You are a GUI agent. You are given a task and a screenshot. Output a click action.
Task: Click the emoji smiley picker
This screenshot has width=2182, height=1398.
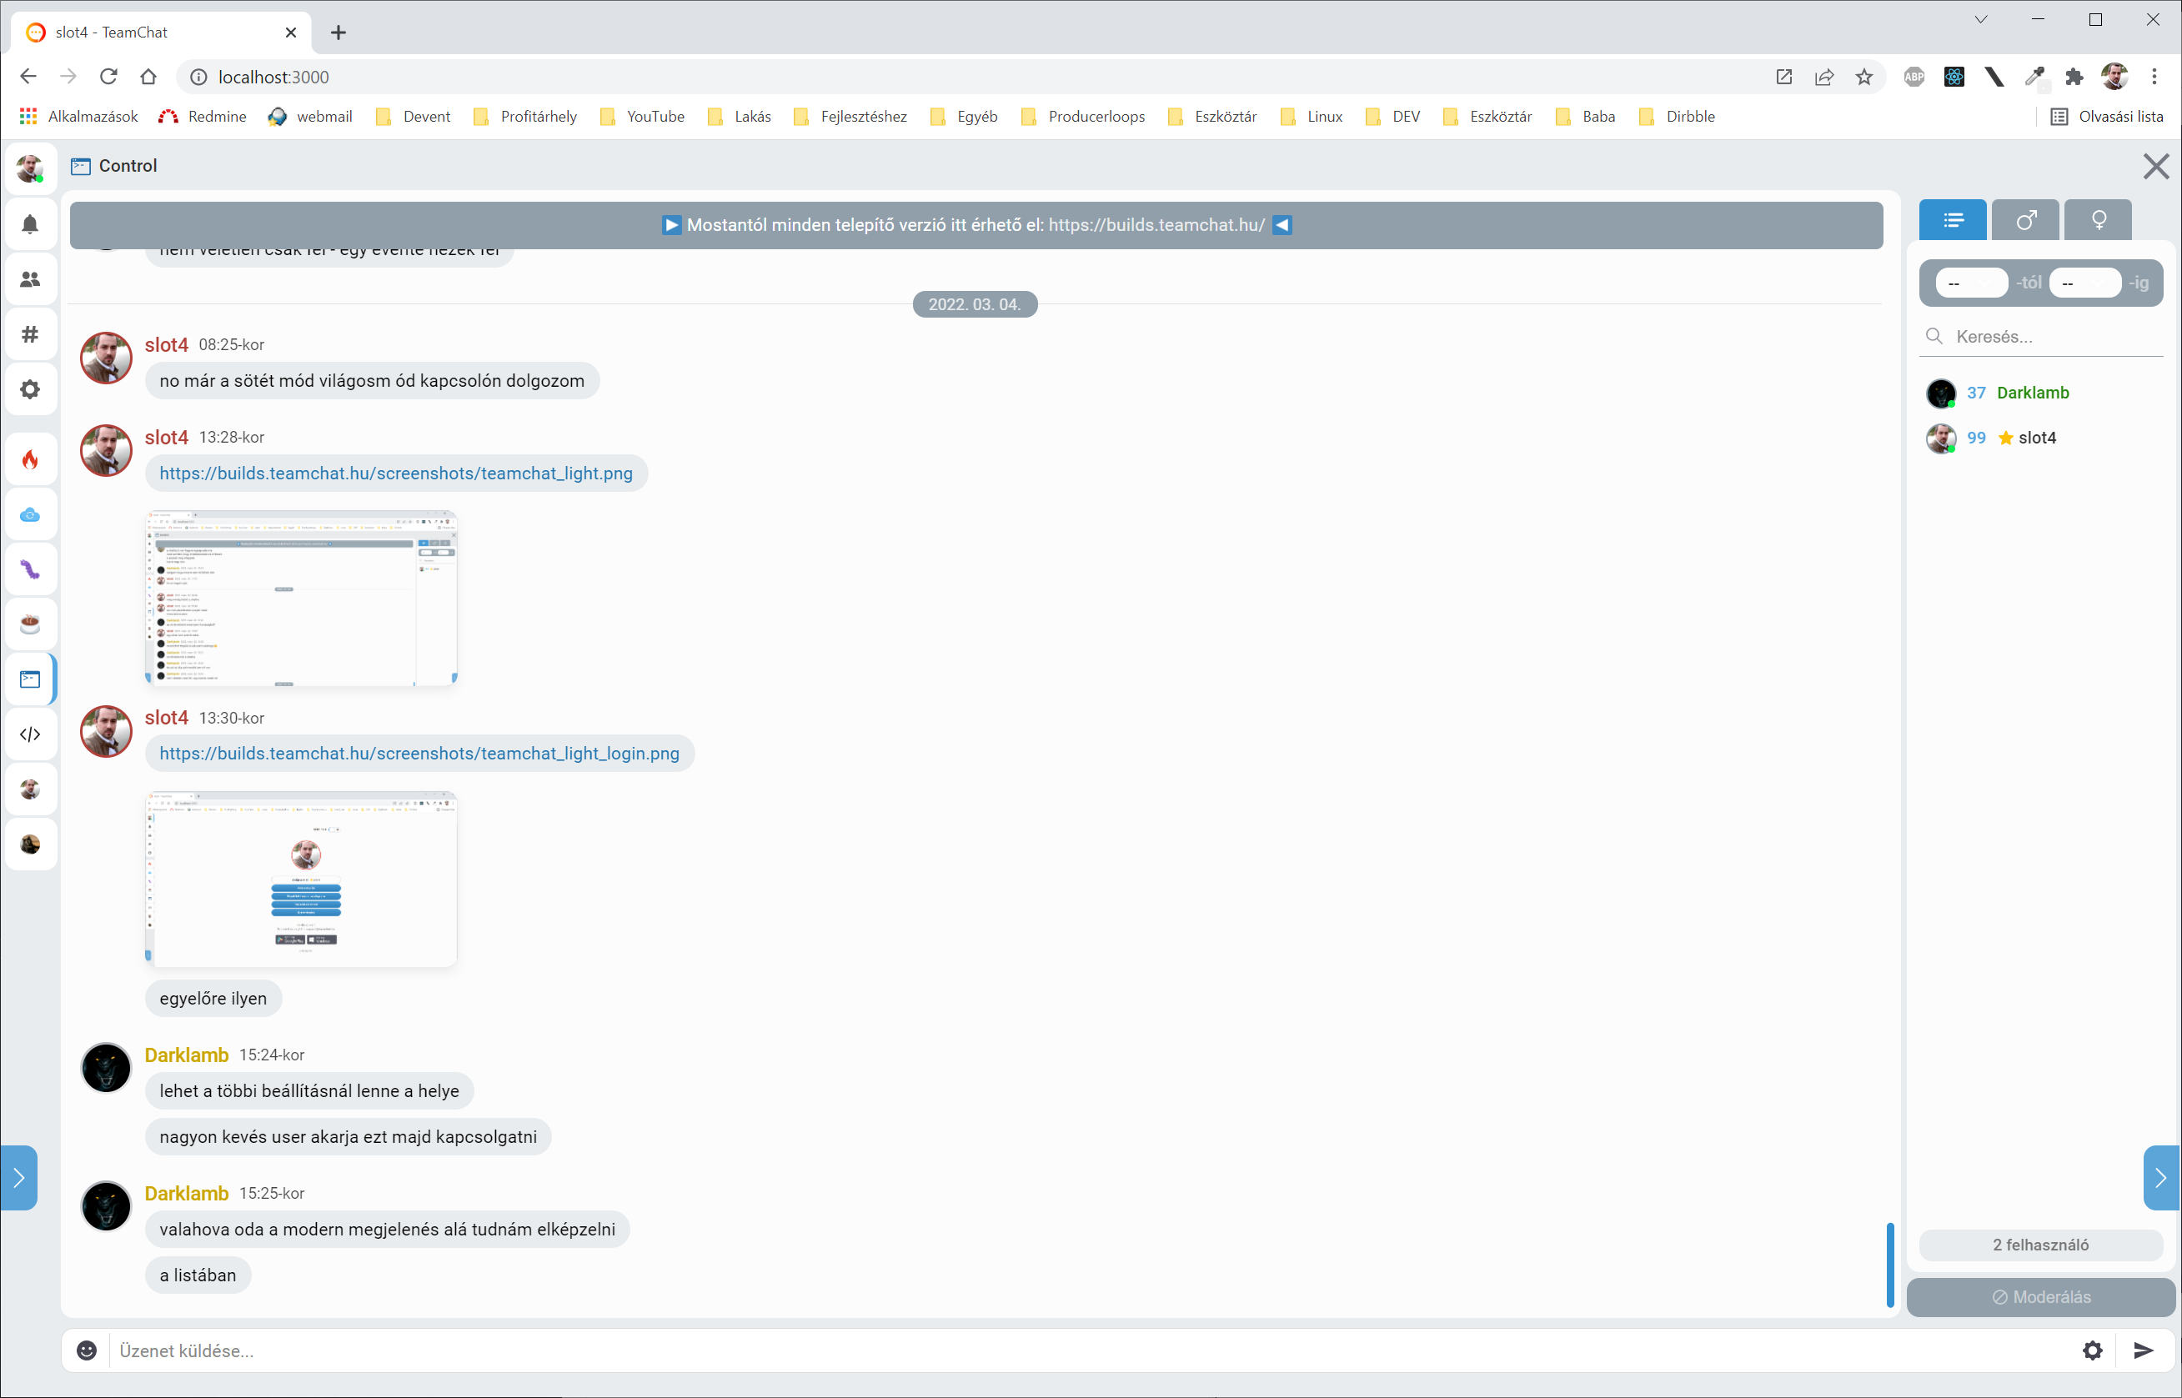click(86, 1350)
